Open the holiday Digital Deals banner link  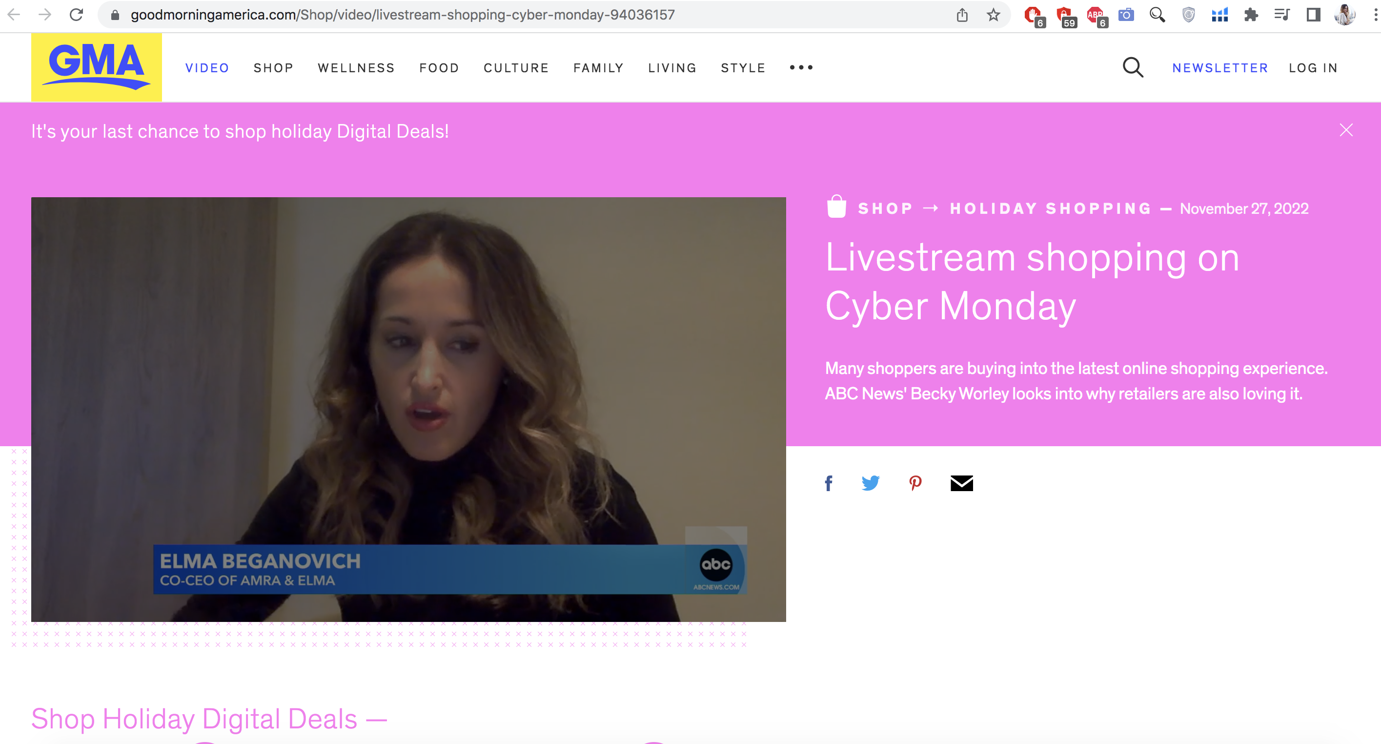point(240,131)
